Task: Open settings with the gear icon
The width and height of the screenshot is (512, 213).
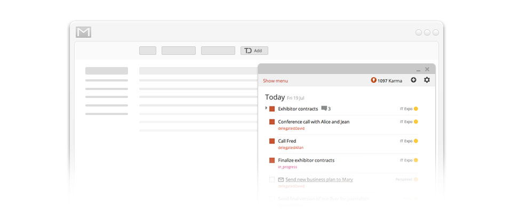Action: 427,80
